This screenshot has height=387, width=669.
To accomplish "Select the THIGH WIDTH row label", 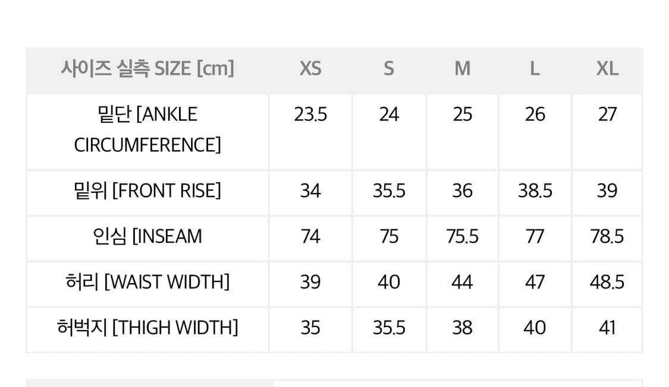I will (147, 327).
